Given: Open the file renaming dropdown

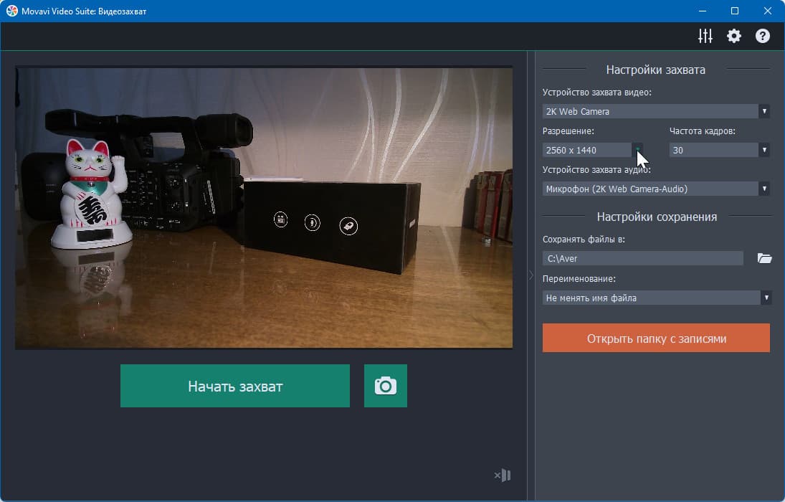Looking at the screenshot, I should pos(657,298).
